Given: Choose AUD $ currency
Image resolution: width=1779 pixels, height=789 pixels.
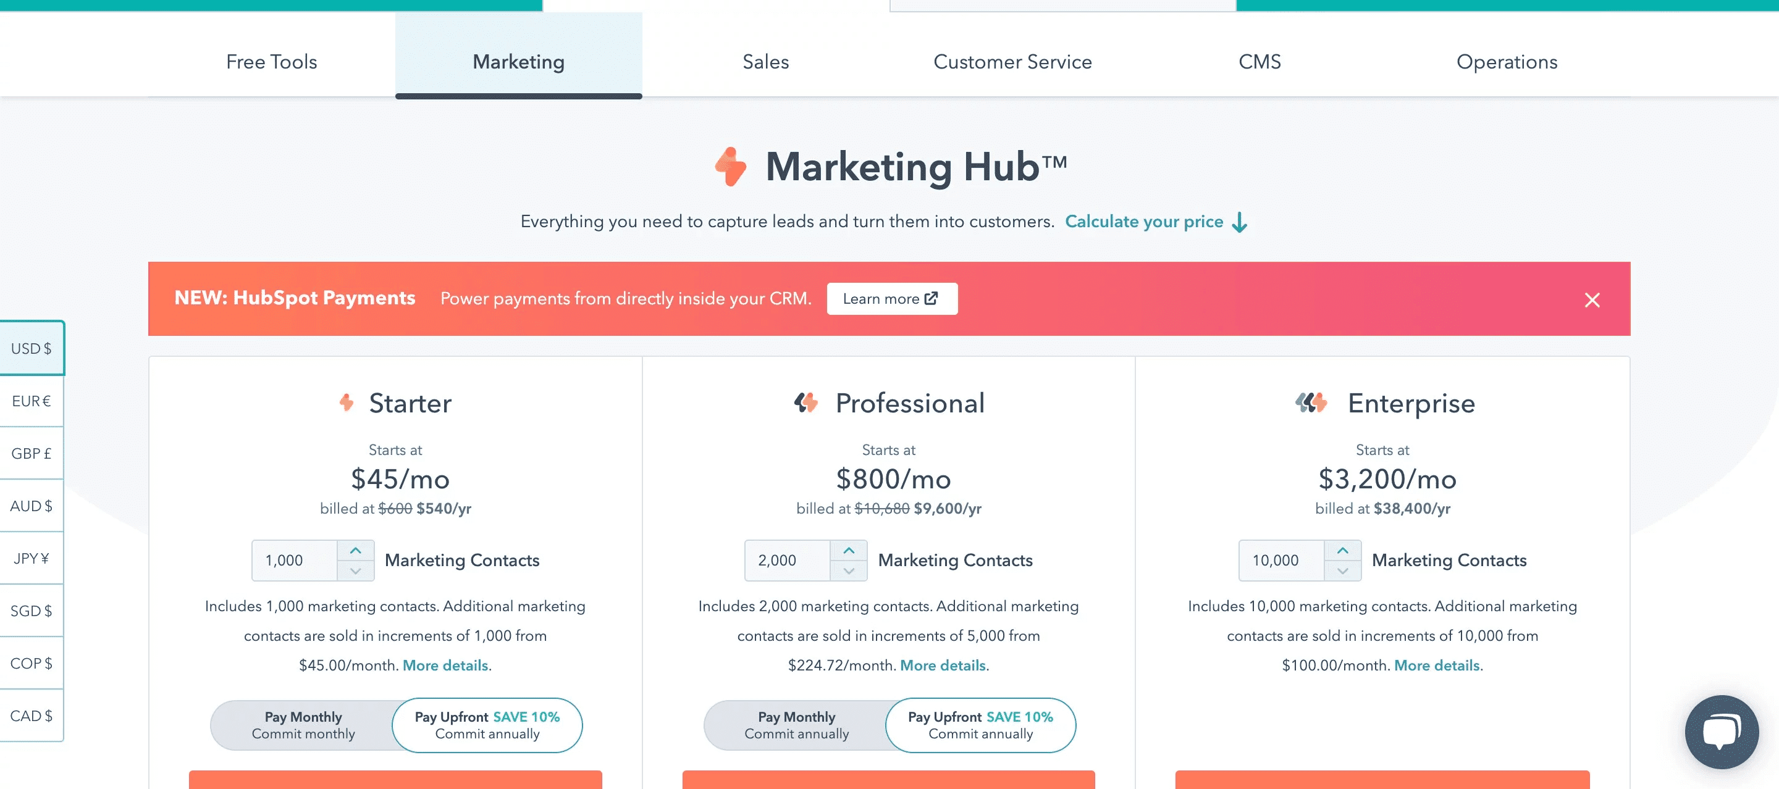Looking at the screenshot, I should pos(31,506).
